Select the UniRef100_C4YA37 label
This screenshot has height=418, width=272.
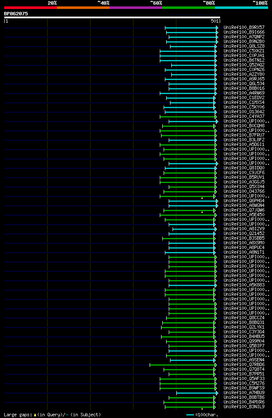[244, 117]
